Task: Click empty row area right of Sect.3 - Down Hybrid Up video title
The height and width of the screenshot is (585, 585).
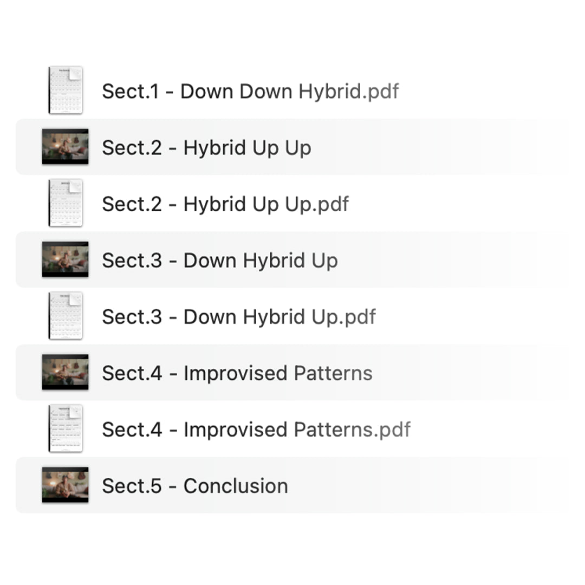Action: click(x=444, y=261)
